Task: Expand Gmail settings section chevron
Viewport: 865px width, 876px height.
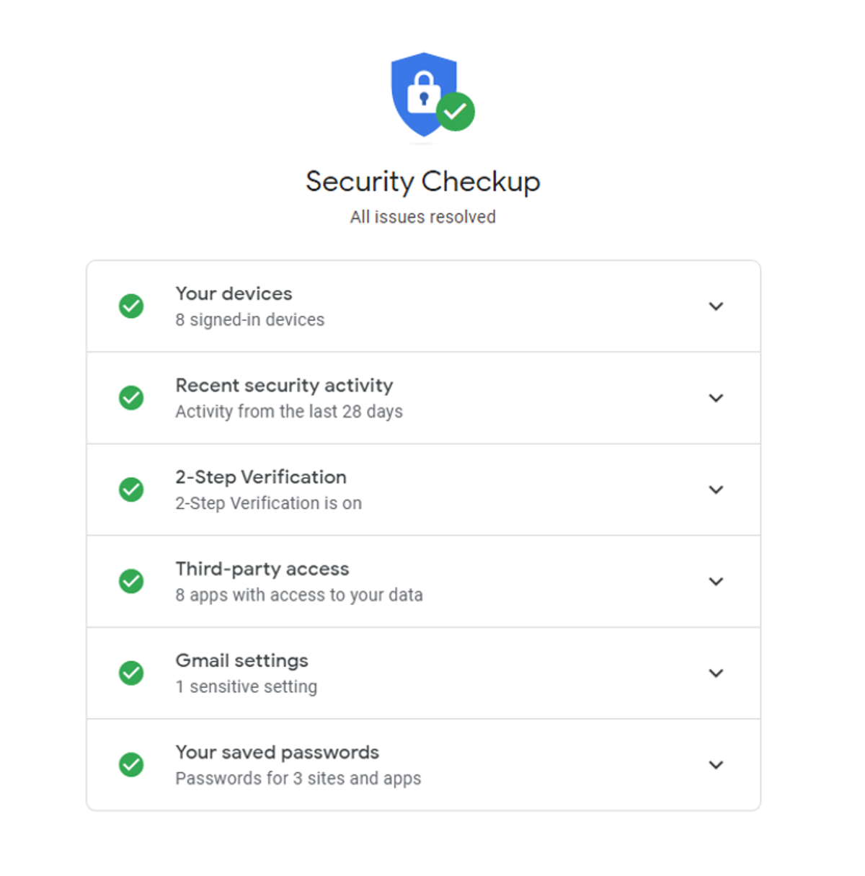Action: click(x=716, y=673)
